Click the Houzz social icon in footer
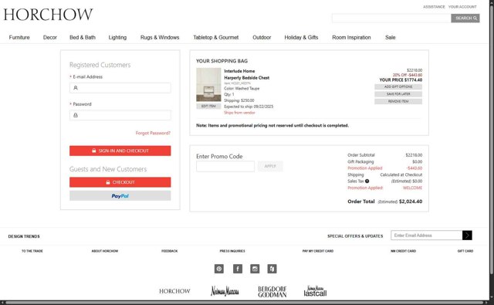This screenshot has height=305, width=494. click(x=272, y=269)
